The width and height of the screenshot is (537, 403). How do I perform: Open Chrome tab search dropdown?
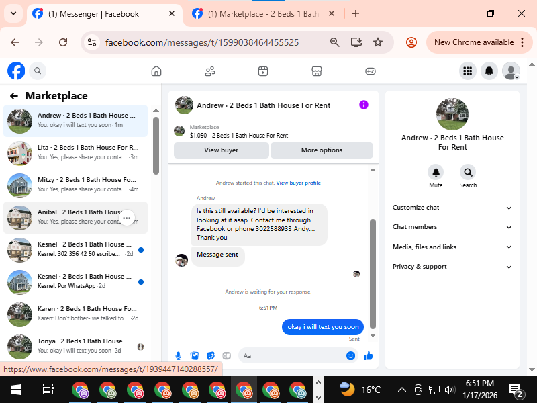click(13, 13)
